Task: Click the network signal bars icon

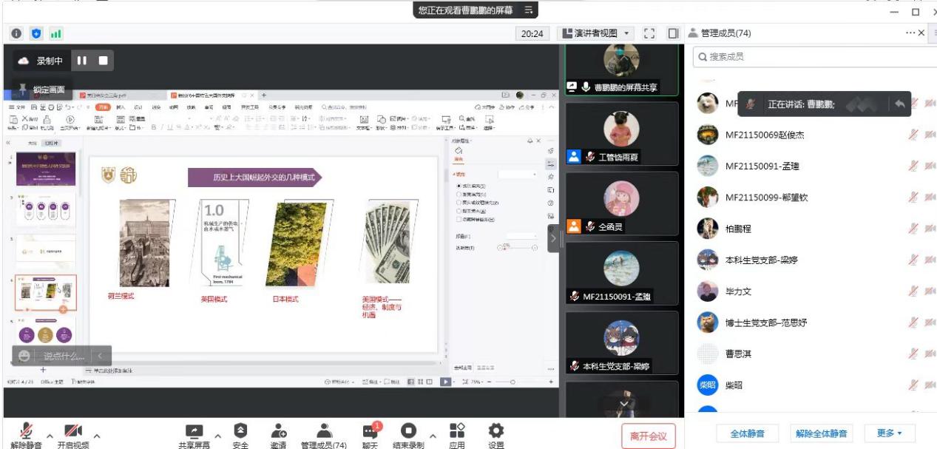Action: [56, 33]
